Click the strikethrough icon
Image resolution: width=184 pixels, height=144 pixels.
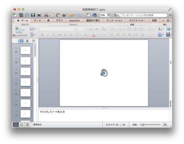pos(60,35)
